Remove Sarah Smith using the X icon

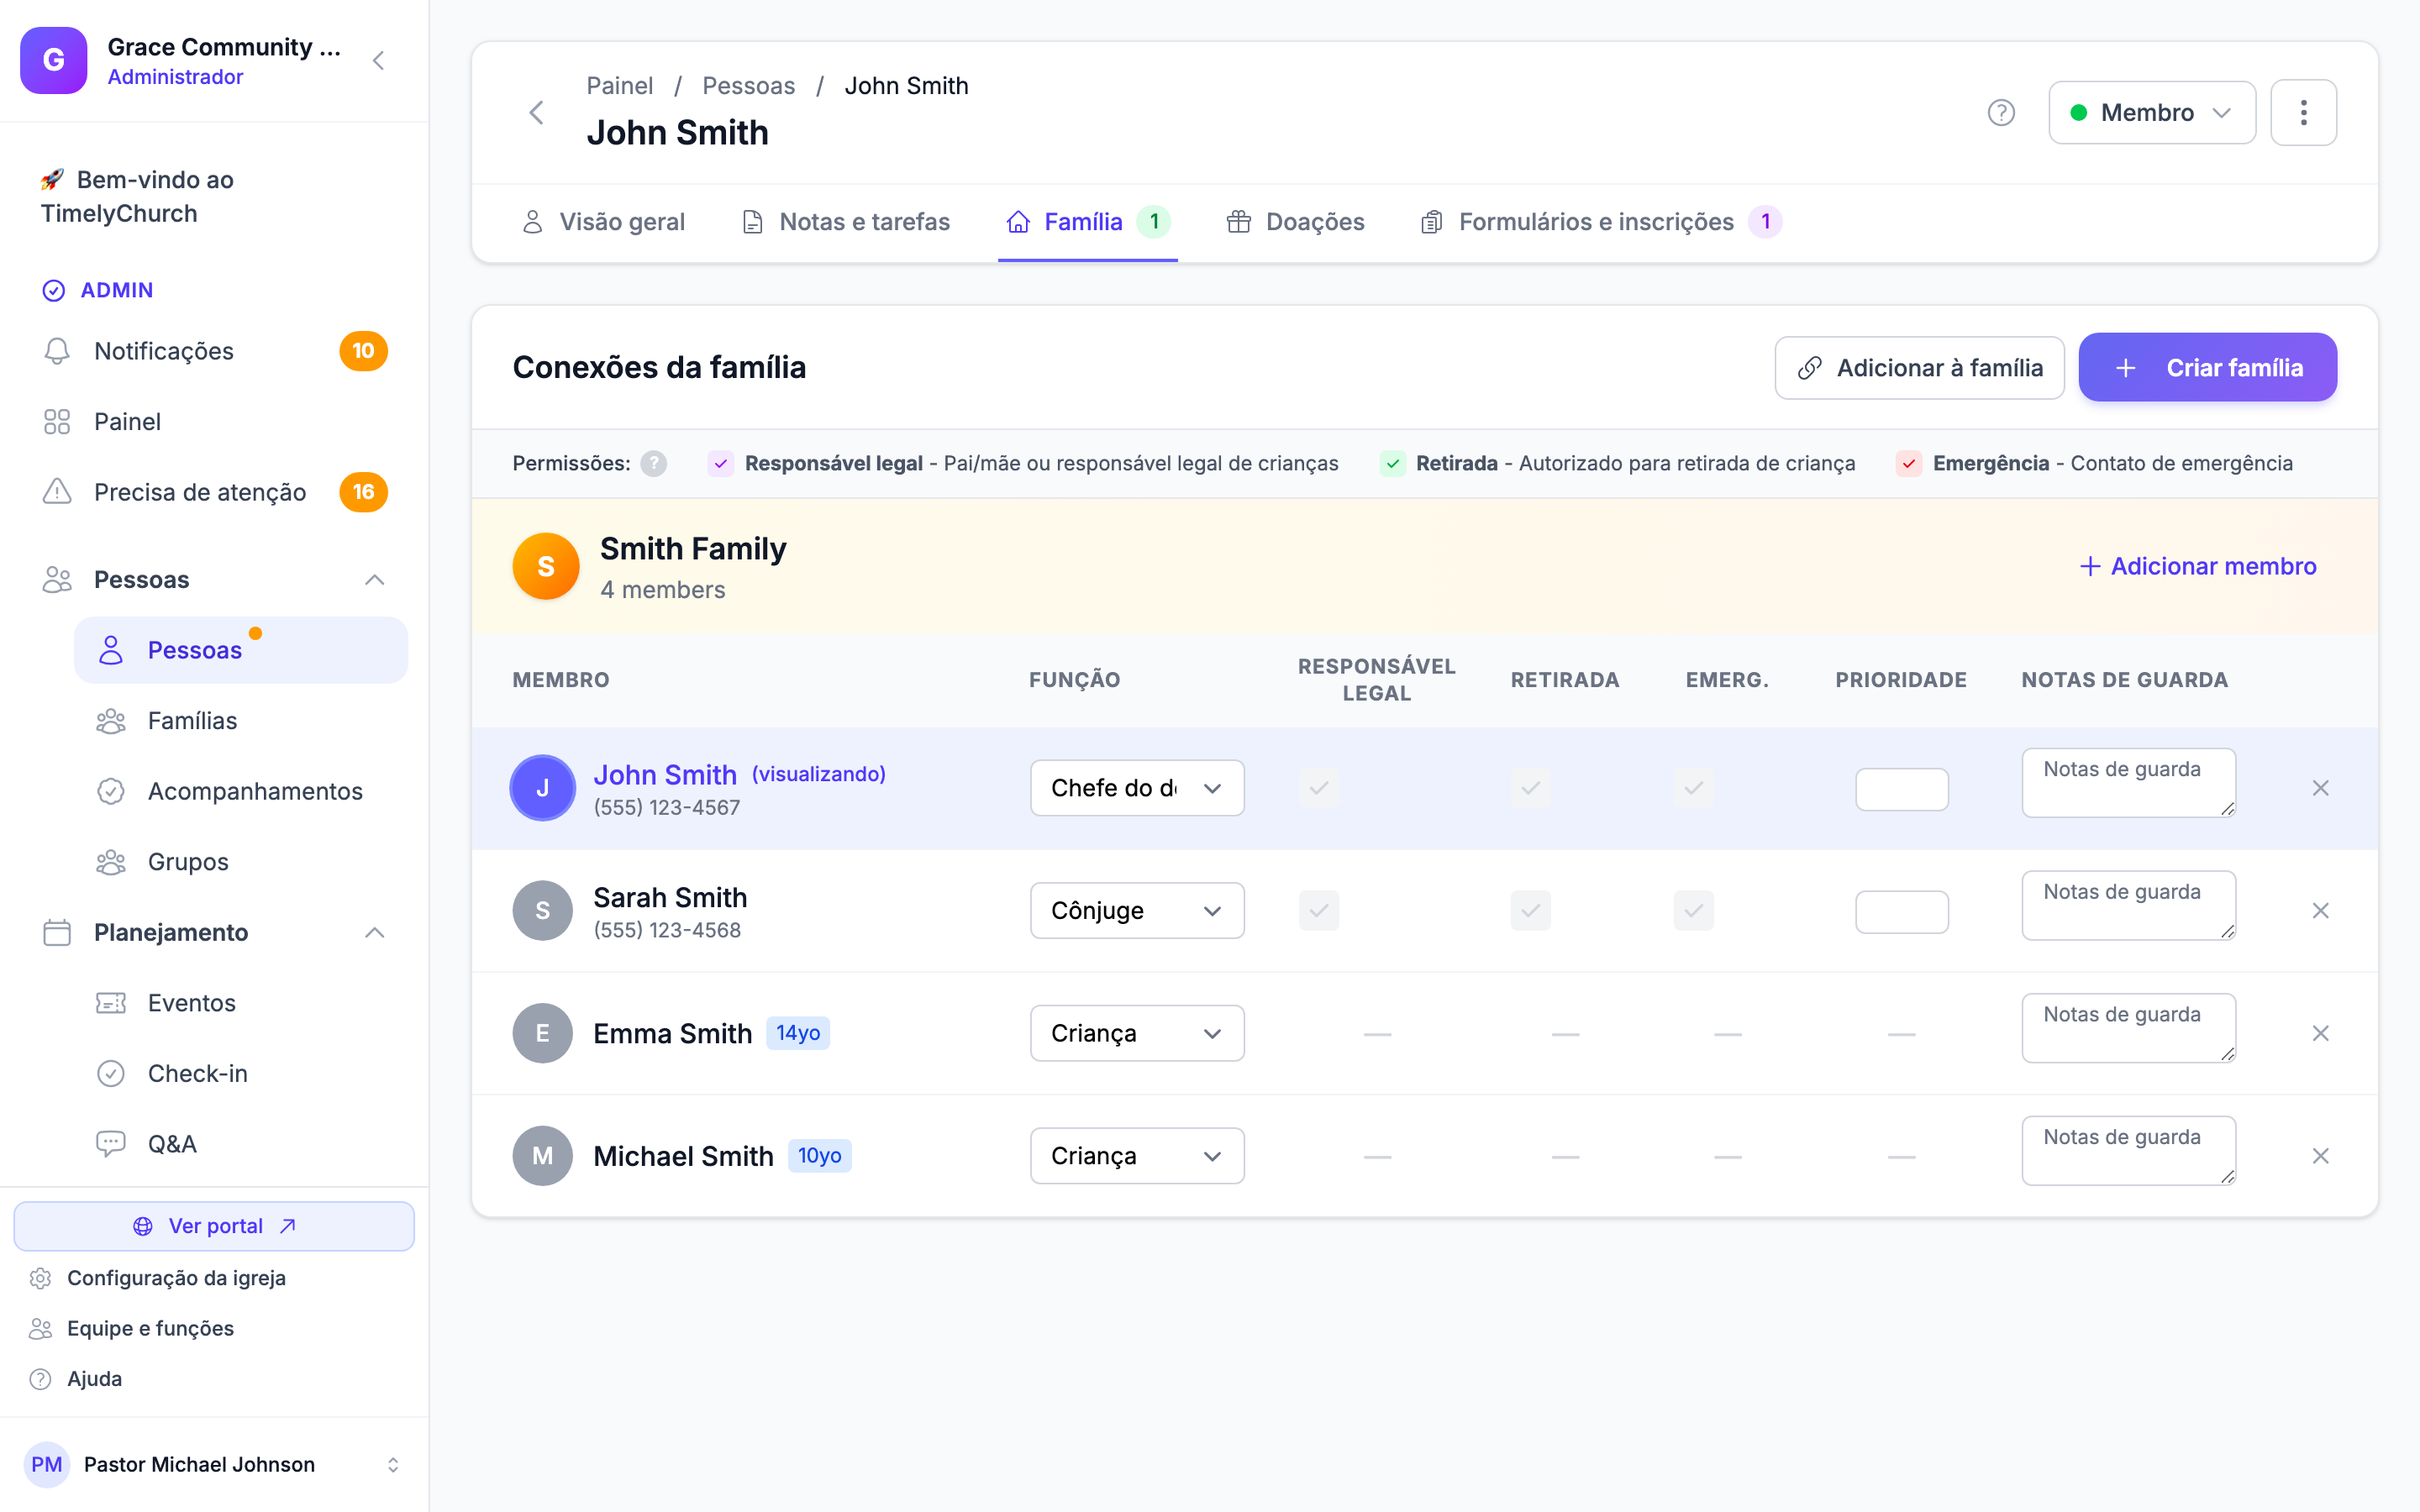[x=2320, y=910]
